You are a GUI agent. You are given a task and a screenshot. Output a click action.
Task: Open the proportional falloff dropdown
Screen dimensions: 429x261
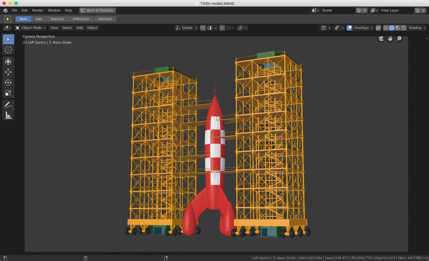230,28
